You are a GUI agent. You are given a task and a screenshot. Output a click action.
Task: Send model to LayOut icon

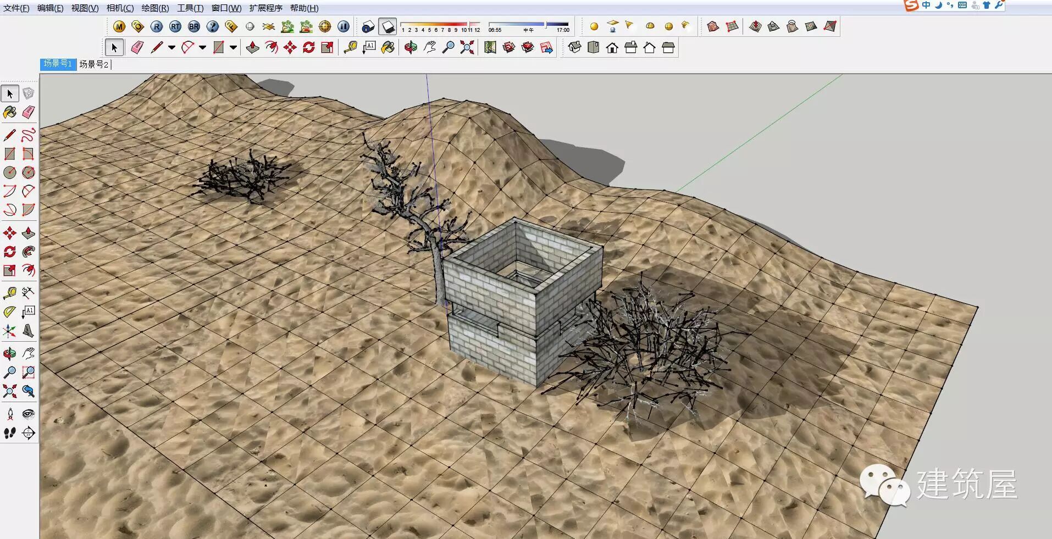546,48
